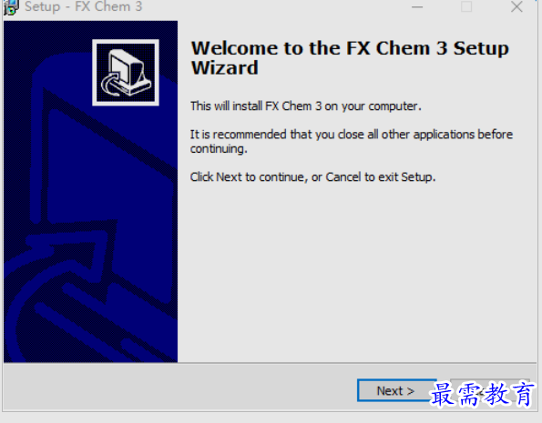This screenshot has width=542, height=423.
Task: Click the computer installer icon
Action: pyautogui.click(x=126, y=73)
